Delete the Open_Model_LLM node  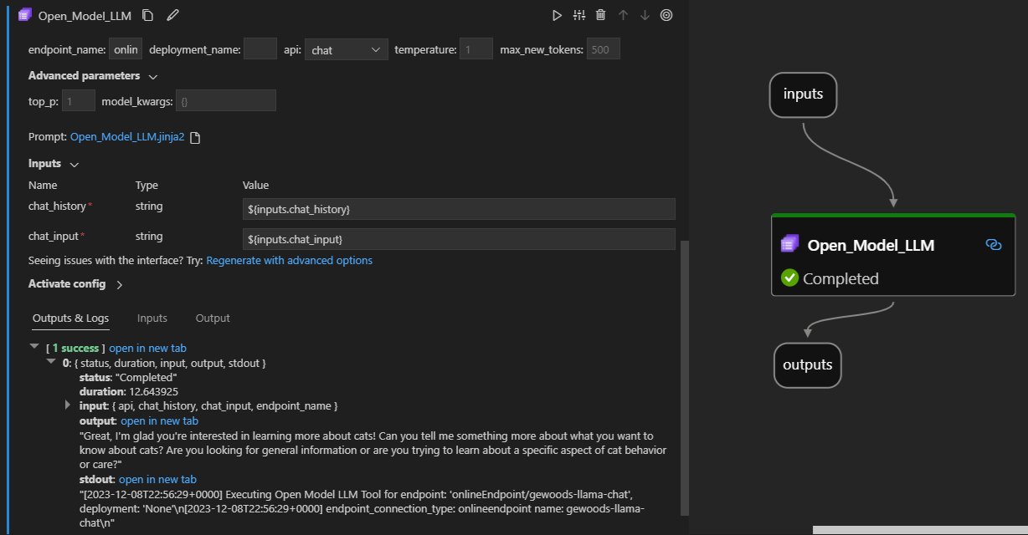click(x=601, y=14)
